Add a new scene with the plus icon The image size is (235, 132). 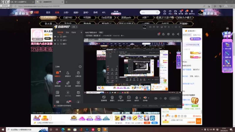point(81,32)
